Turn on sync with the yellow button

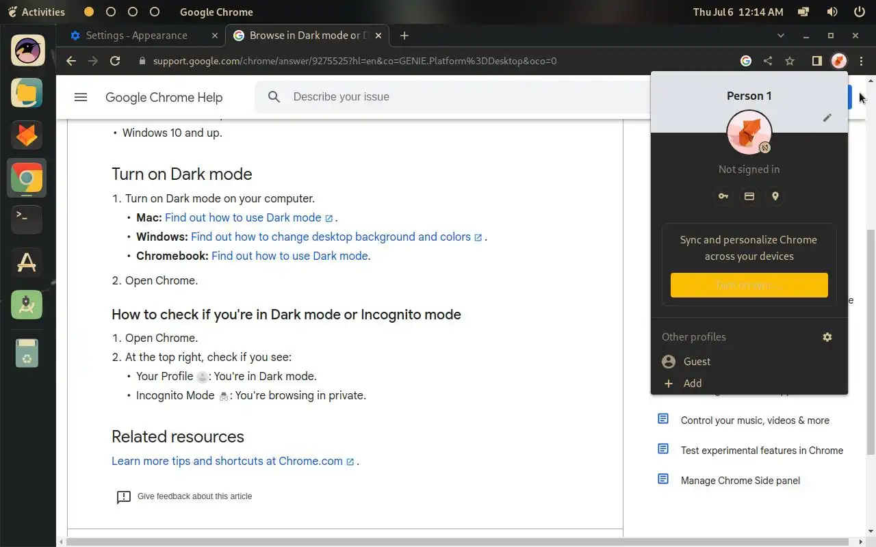tap(749, 285)
